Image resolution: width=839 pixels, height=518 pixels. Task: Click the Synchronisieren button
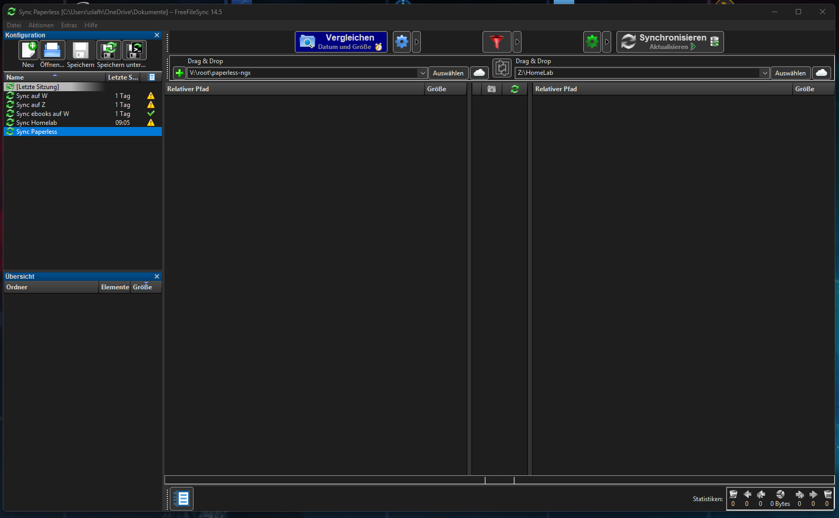pyautogui.click(x=670, y=42)
